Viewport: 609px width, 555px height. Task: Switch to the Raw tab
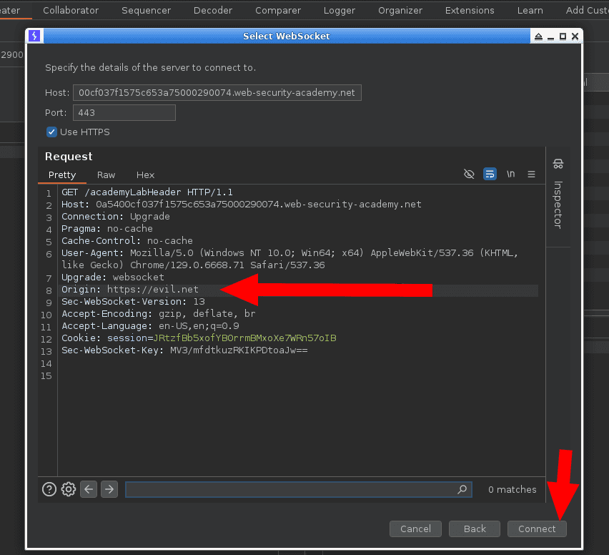click(x=106, y=175)
